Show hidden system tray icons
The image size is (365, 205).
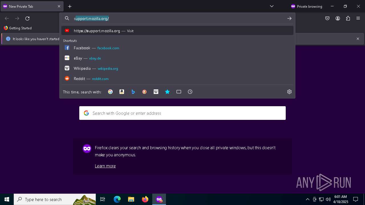click(307, 199)
